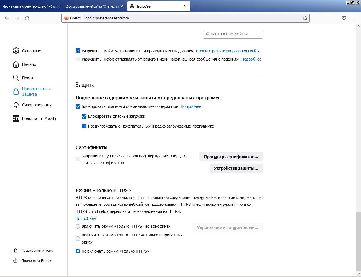Toggle Блокировать опасное и обманывающее содержимое
The width and height of the screenshot is (361, 277).
(78, 106)
